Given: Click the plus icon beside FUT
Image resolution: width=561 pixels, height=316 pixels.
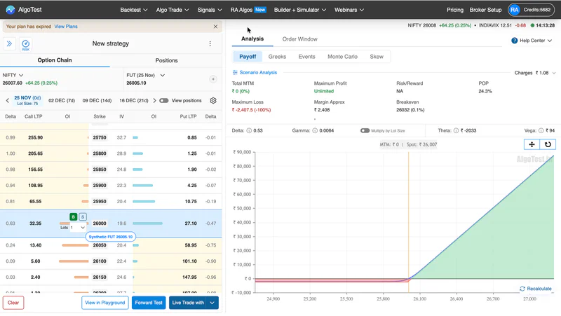Looking at the screenshot, I should (x=213, y=79).
